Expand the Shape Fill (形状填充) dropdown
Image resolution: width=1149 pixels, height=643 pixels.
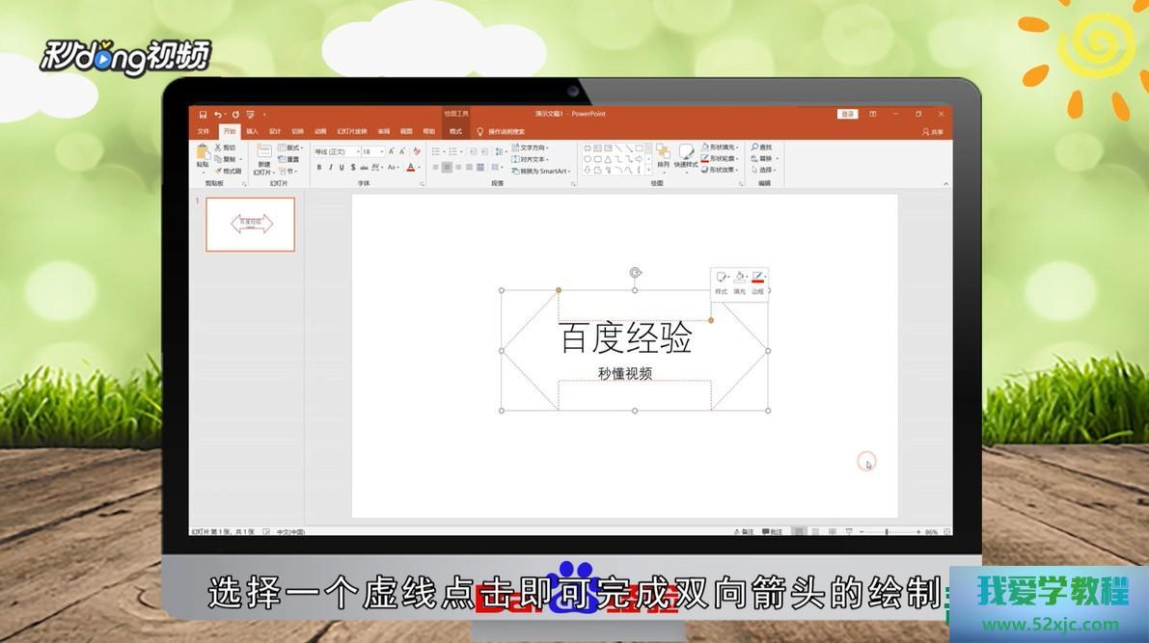click(738, 147)
